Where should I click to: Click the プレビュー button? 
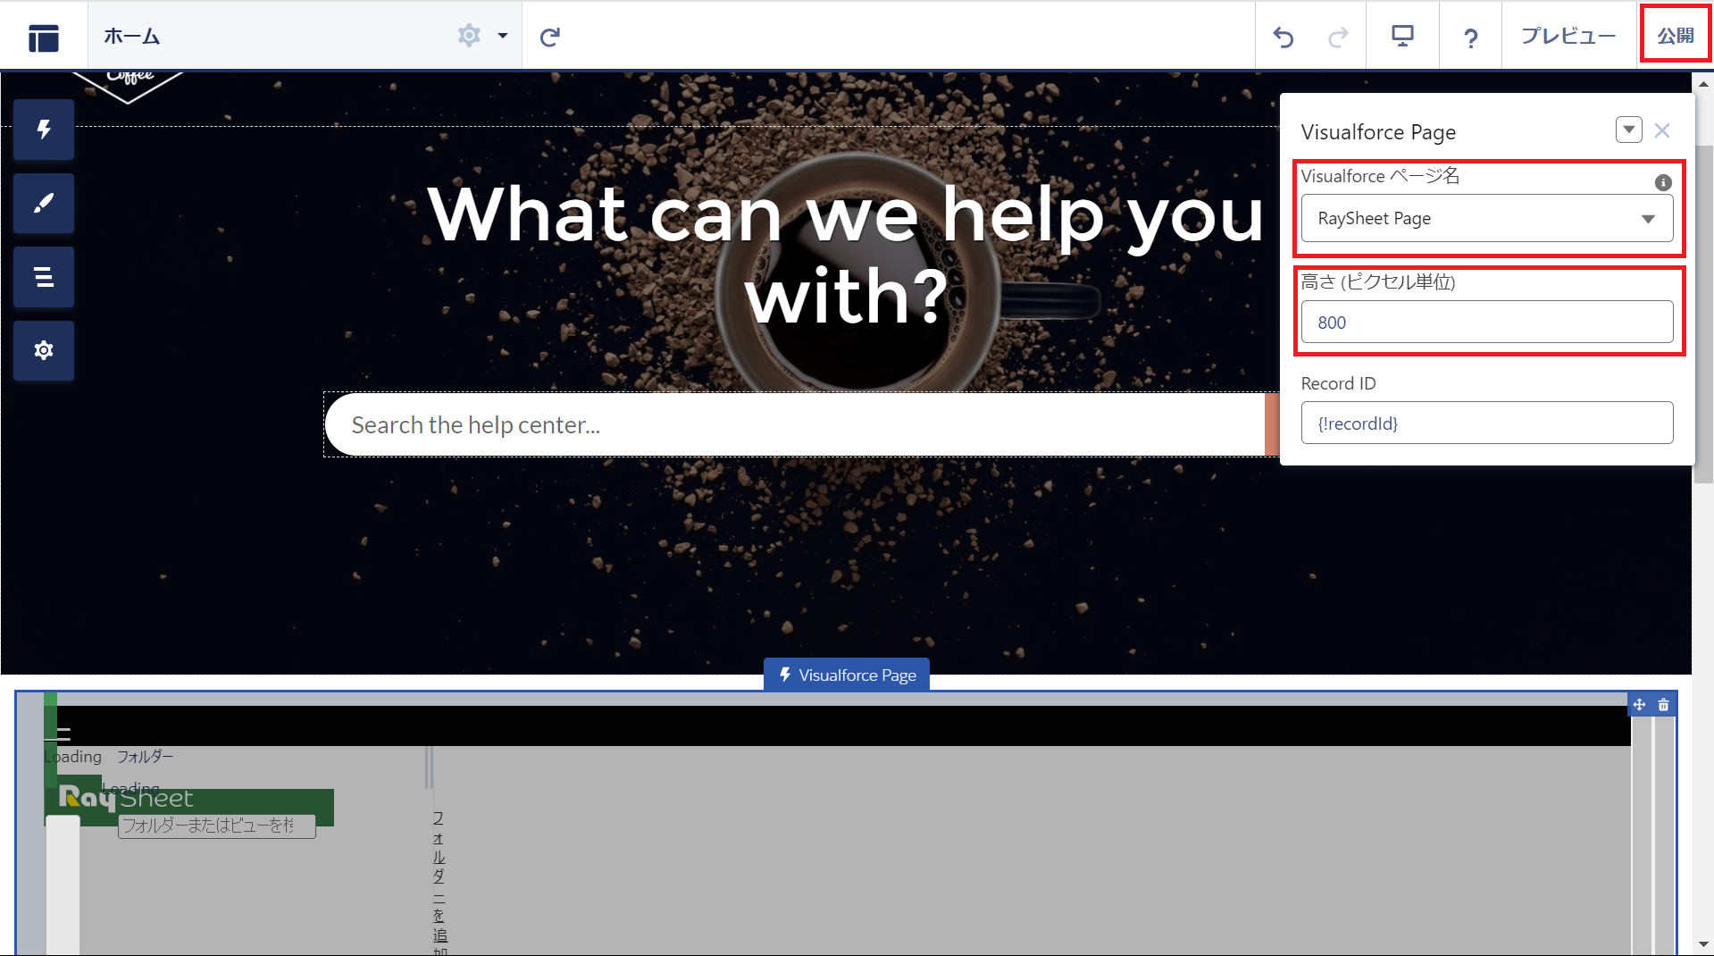pos(1568,36)
